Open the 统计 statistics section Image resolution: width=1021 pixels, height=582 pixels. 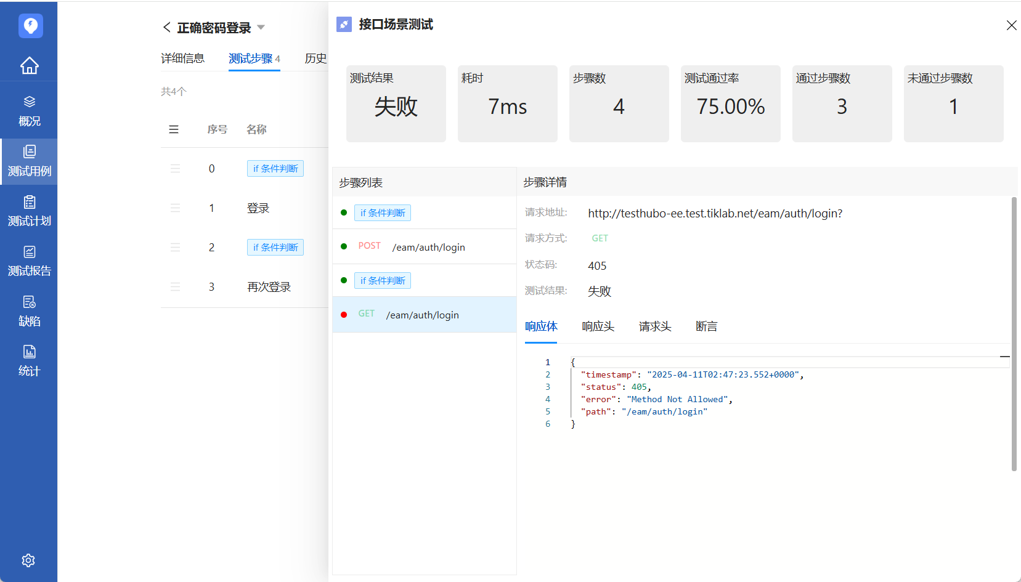point(29,361)
